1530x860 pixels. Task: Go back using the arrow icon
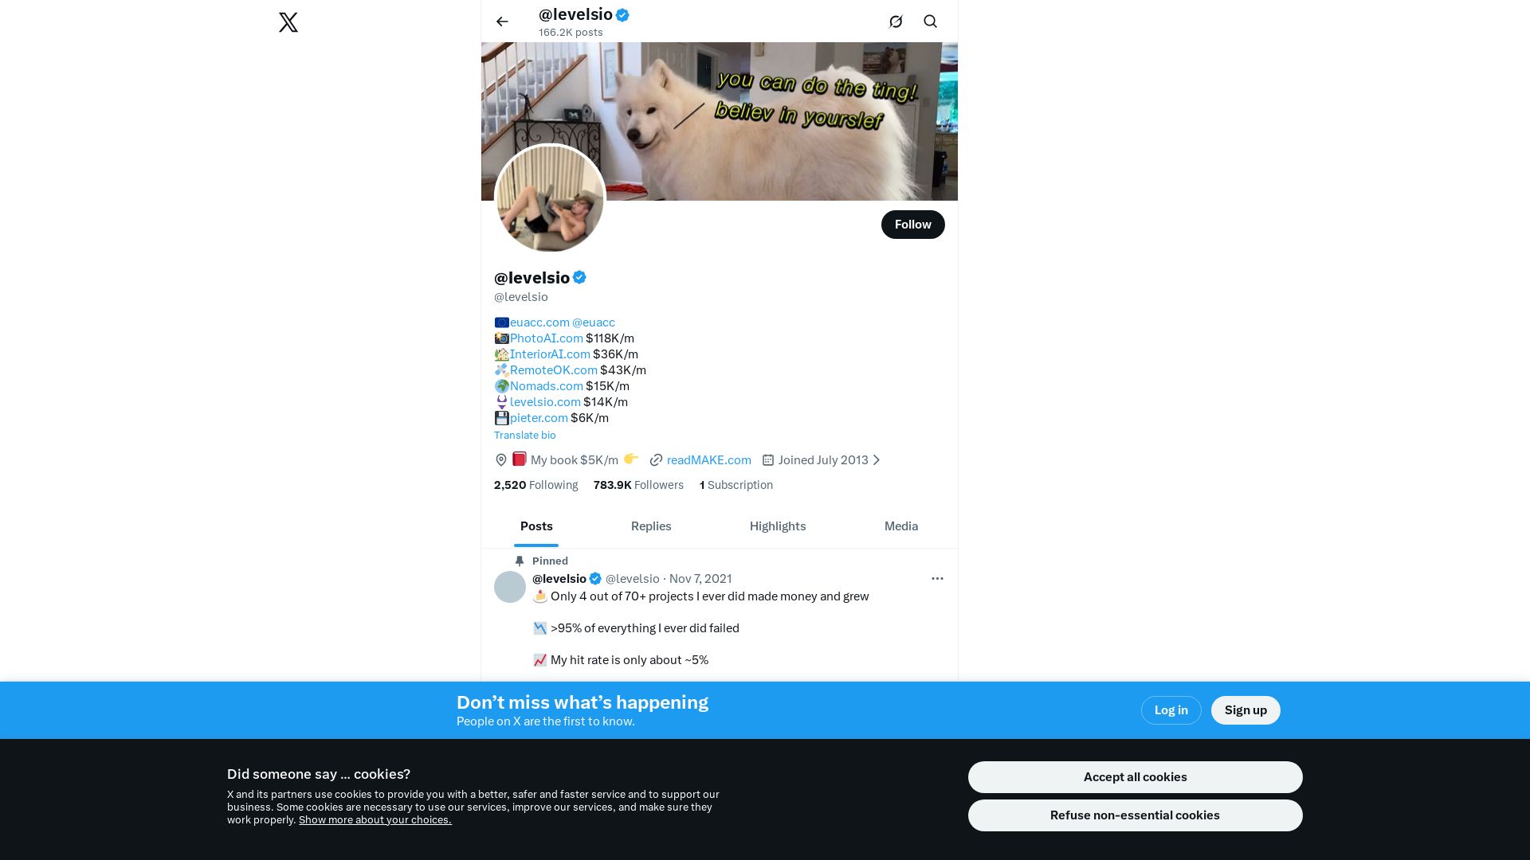pos(502,21)
